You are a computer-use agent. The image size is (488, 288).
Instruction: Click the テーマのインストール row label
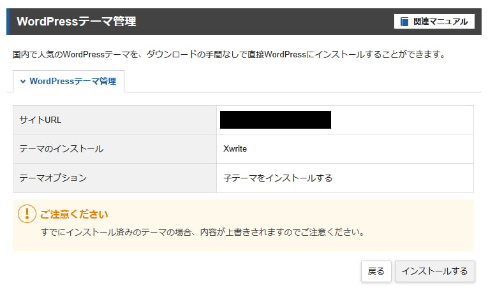click(x=61, y=148)
